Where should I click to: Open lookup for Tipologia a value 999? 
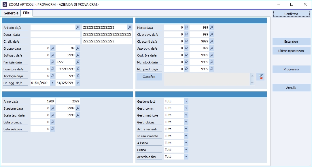pyautogui.click(x=78, y=76)
